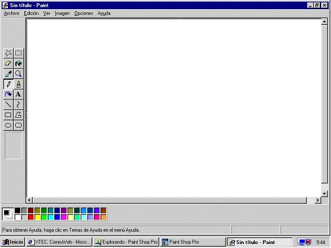The height and width of the screenshot is (248, 331).
Task: Pick the red color swatch
Action: click(31, 217)
